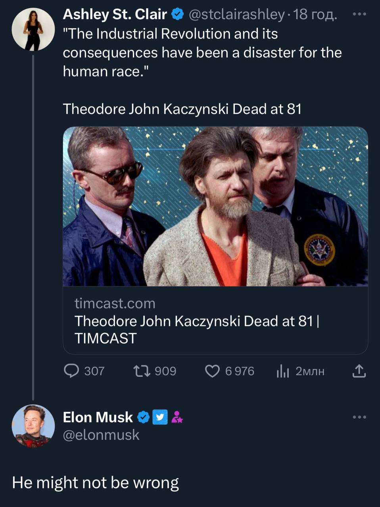Screen dimensions: 380x507
Task: Open Elon Musk tweet's three-dot menu
Action: click(x=359, y=417)
